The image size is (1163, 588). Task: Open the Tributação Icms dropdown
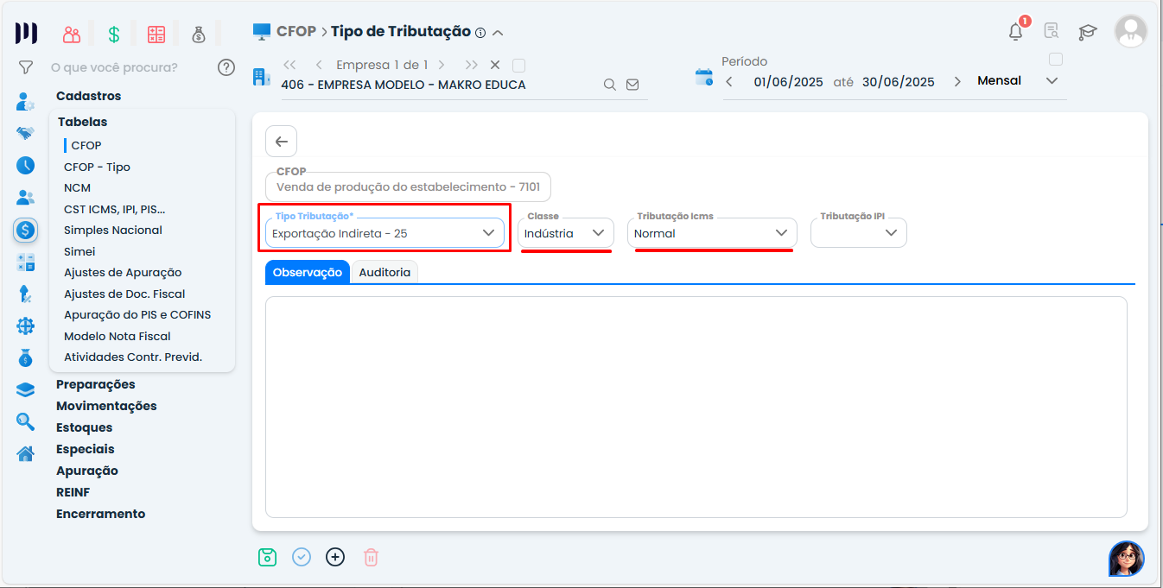click(781, 233)
